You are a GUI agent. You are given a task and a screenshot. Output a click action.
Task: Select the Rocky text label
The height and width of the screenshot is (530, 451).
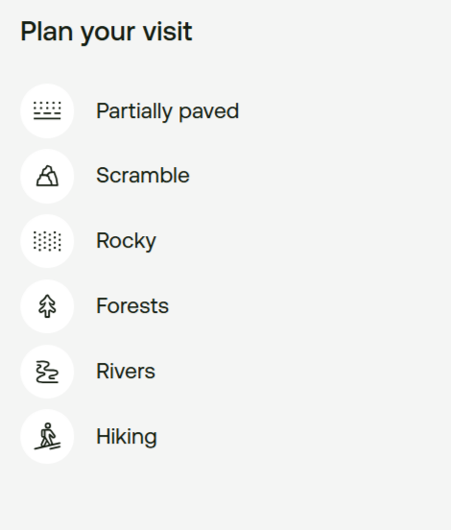[x=126, y=241]
